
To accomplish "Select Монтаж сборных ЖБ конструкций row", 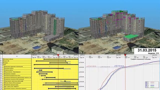I will click(x=16, y=83).
